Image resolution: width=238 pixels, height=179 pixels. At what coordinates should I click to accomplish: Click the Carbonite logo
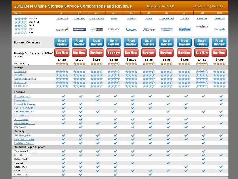click(x=202, y=27)
